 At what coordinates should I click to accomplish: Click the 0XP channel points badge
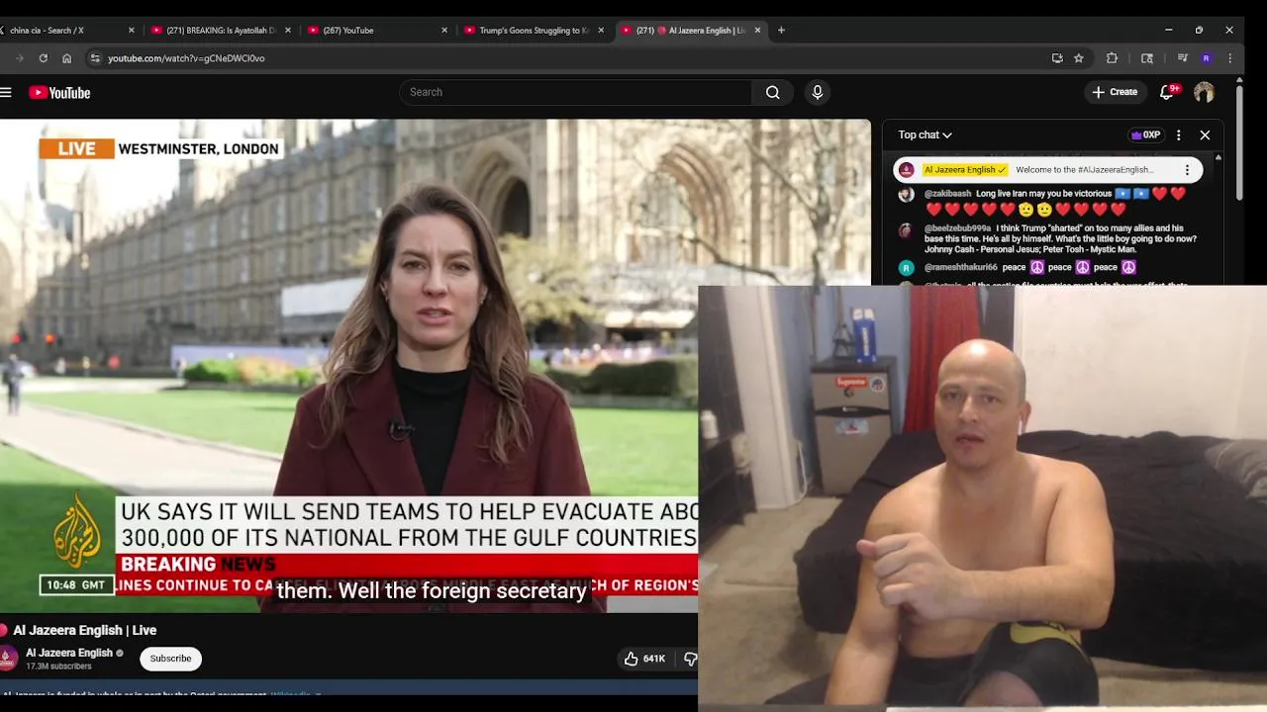point(1146,134)
